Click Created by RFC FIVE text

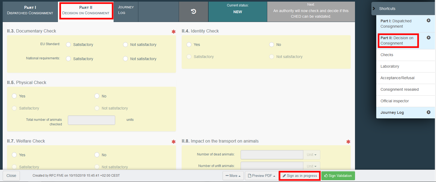(76, 176)
